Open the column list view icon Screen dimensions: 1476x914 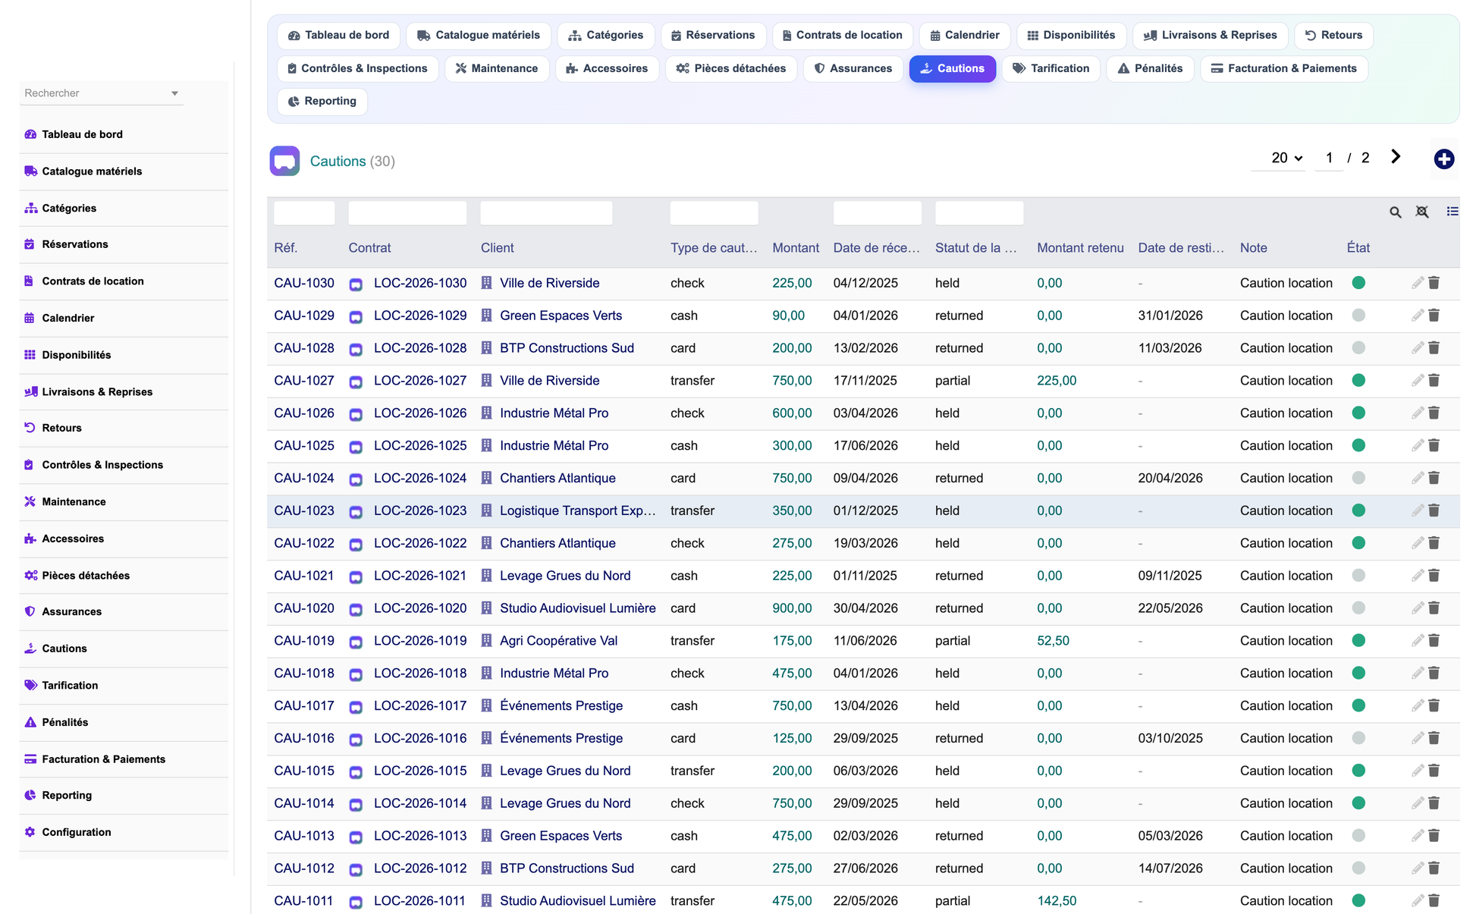[1452, 212]
